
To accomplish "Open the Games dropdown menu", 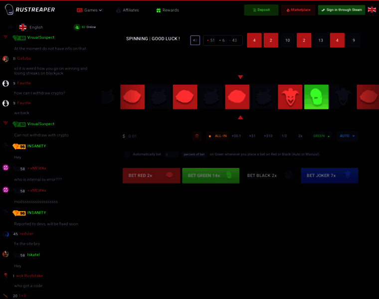I will point(89,10).
